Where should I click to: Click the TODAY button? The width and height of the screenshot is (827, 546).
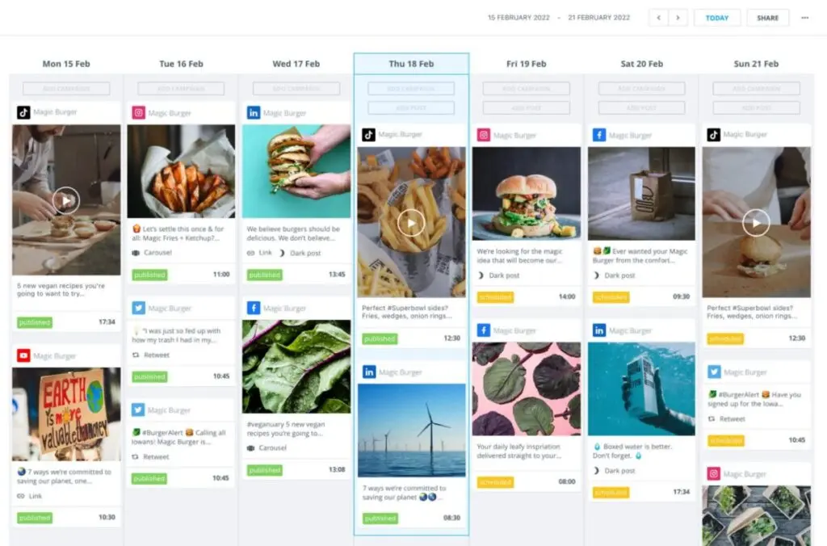[717, 18]
